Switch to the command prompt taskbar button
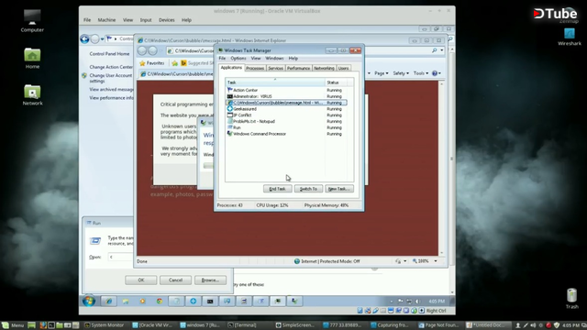 [x=210, y=302]
